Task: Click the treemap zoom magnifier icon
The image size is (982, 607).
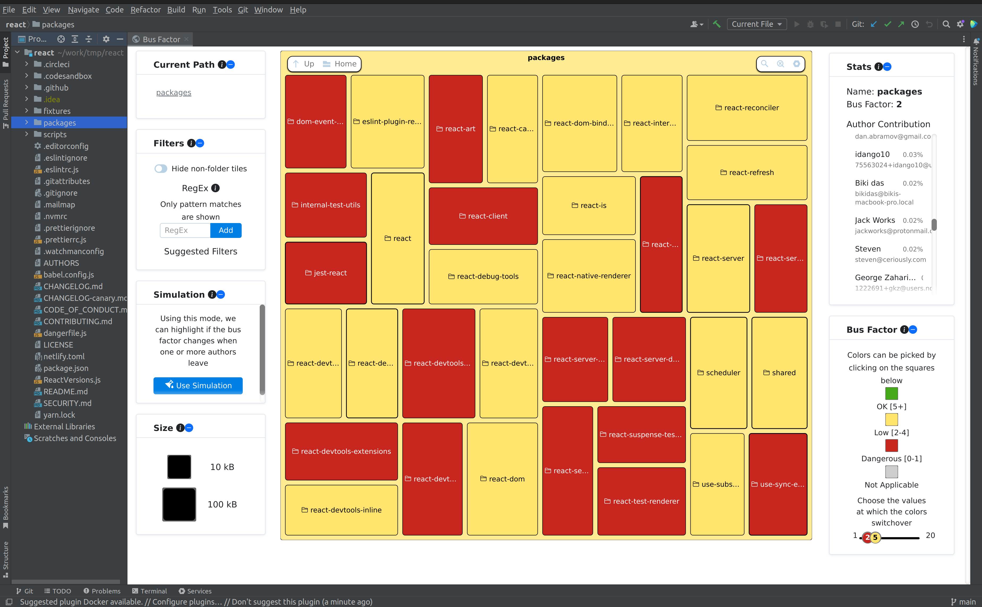Action: 765,64
